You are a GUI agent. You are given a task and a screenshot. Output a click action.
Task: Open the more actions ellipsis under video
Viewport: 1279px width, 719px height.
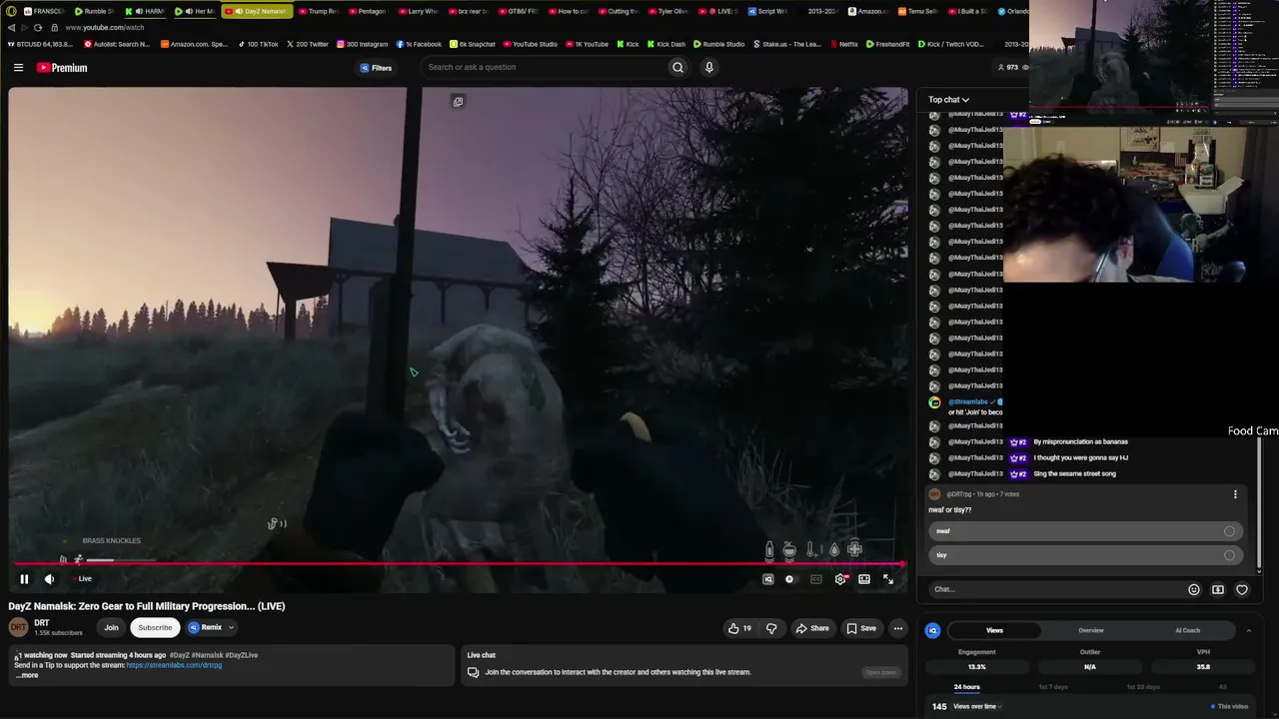(898, 628)
